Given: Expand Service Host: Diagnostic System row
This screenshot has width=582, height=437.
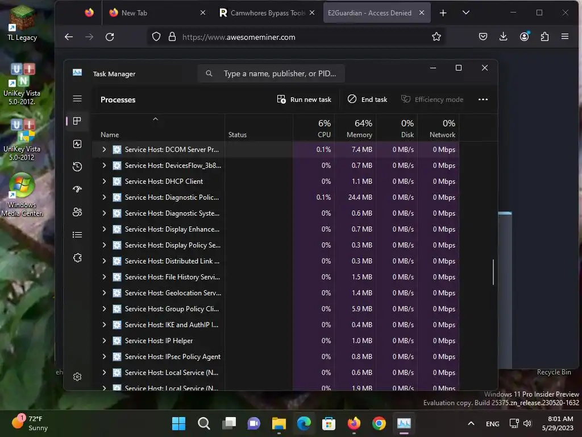Looking at the screenshot, I should coord(105,213).
